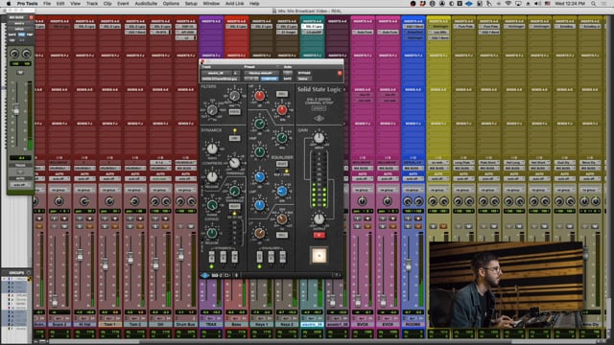The image size is (614, 345).
Task: Click the brown LF gain knob in equalizer
Action: point(259,234)
